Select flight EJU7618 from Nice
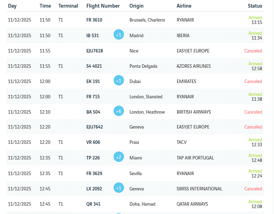The image size is (274, 214). point(94,51)
